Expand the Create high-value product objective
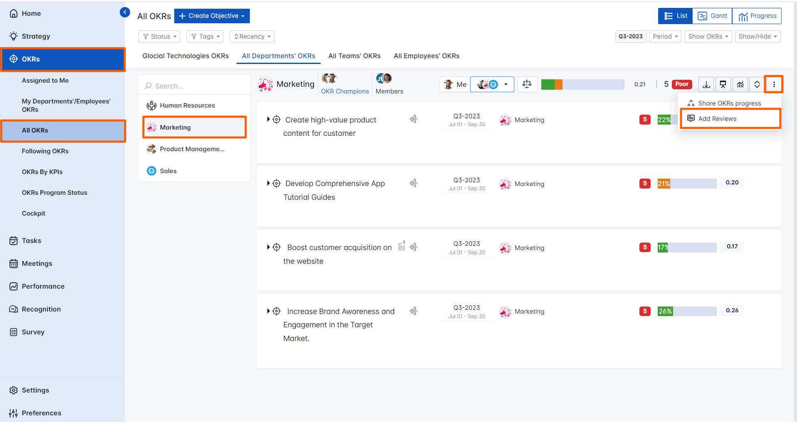 click(269, 120)
